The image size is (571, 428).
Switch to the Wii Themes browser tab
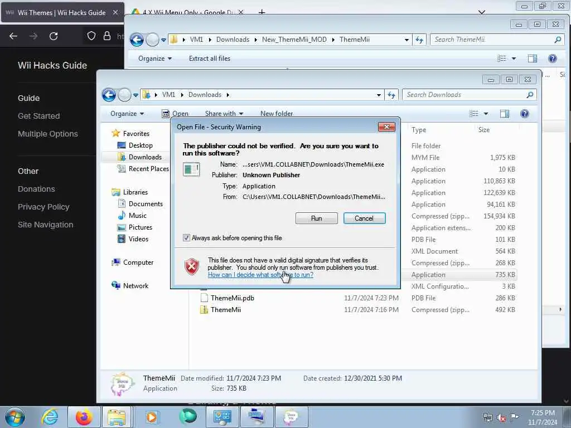(x=62, y=12)
